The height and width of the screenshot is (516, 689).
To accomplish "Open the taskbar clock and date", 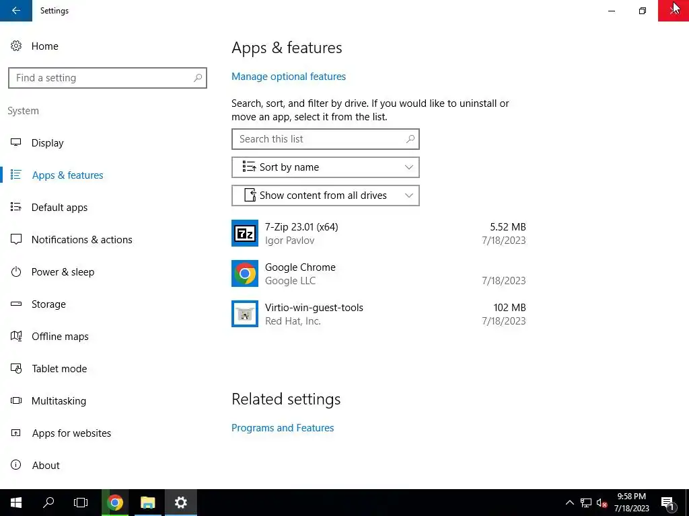I will 631,503.
